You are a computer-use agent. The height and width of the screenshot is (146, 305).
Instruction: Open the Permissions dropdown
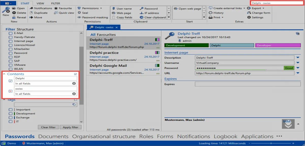pos(90,8)
